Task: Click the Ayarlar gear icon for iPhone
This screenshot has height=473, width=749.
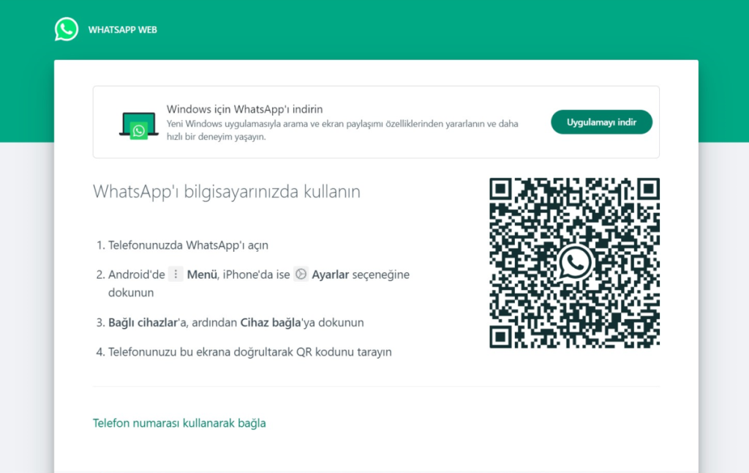Action: [x=301, y=274]
